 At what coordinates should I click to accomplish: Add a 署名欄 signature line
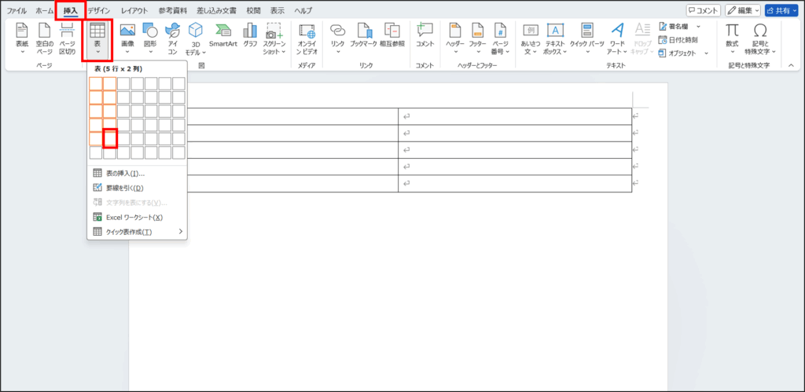click(x=674, y=26)
